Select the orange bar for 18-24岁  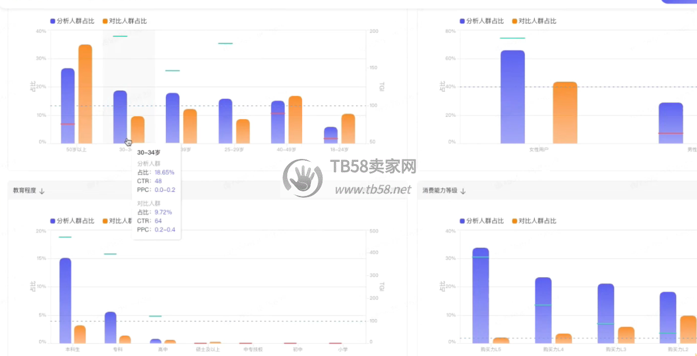coord(348,128)
